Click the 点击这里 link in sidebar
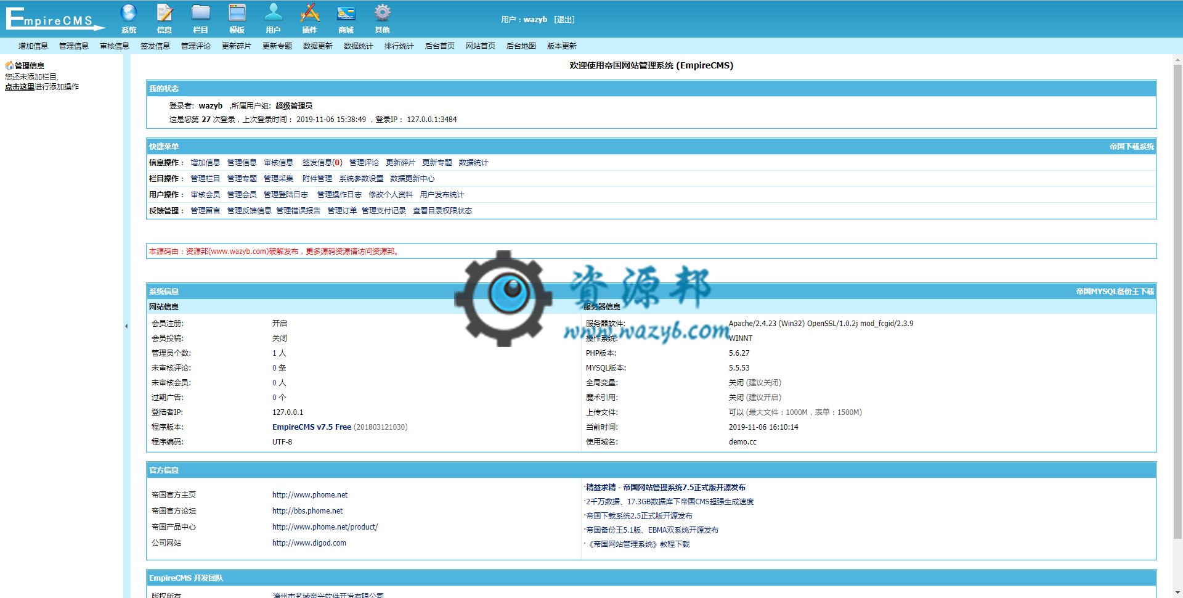The height and width of the screenshot is (598, 1183). (20, 87)
